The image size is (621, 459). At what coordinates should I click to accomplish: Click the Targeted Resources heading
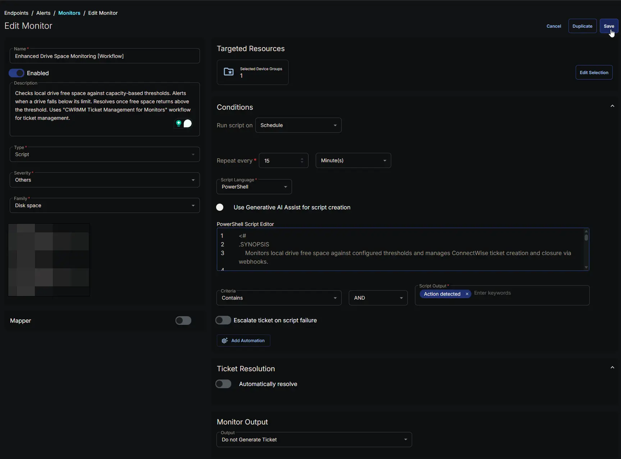251,49
